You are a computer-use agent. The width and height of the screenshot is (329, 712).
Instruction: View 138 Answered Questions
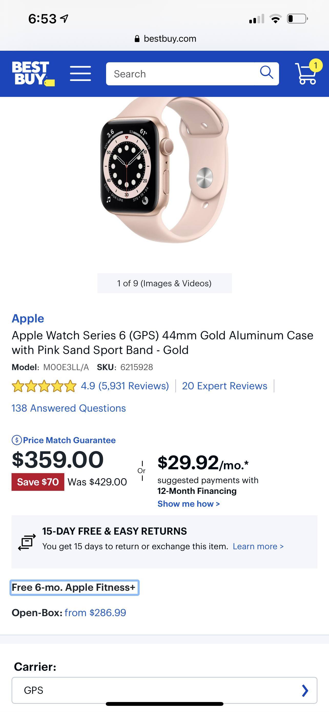coord(68,408)
